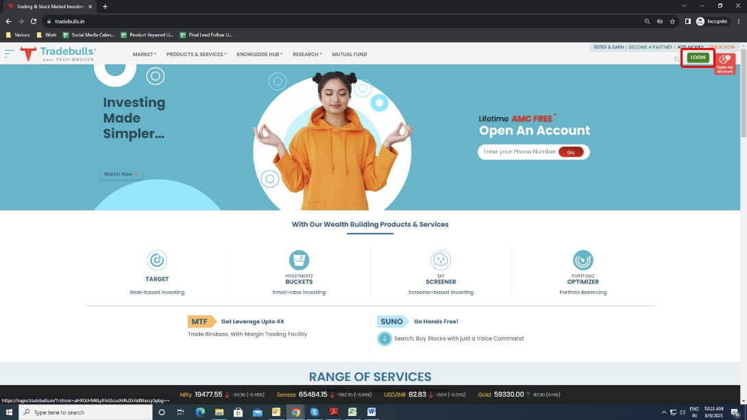Click the red Go button

point(571,152)
